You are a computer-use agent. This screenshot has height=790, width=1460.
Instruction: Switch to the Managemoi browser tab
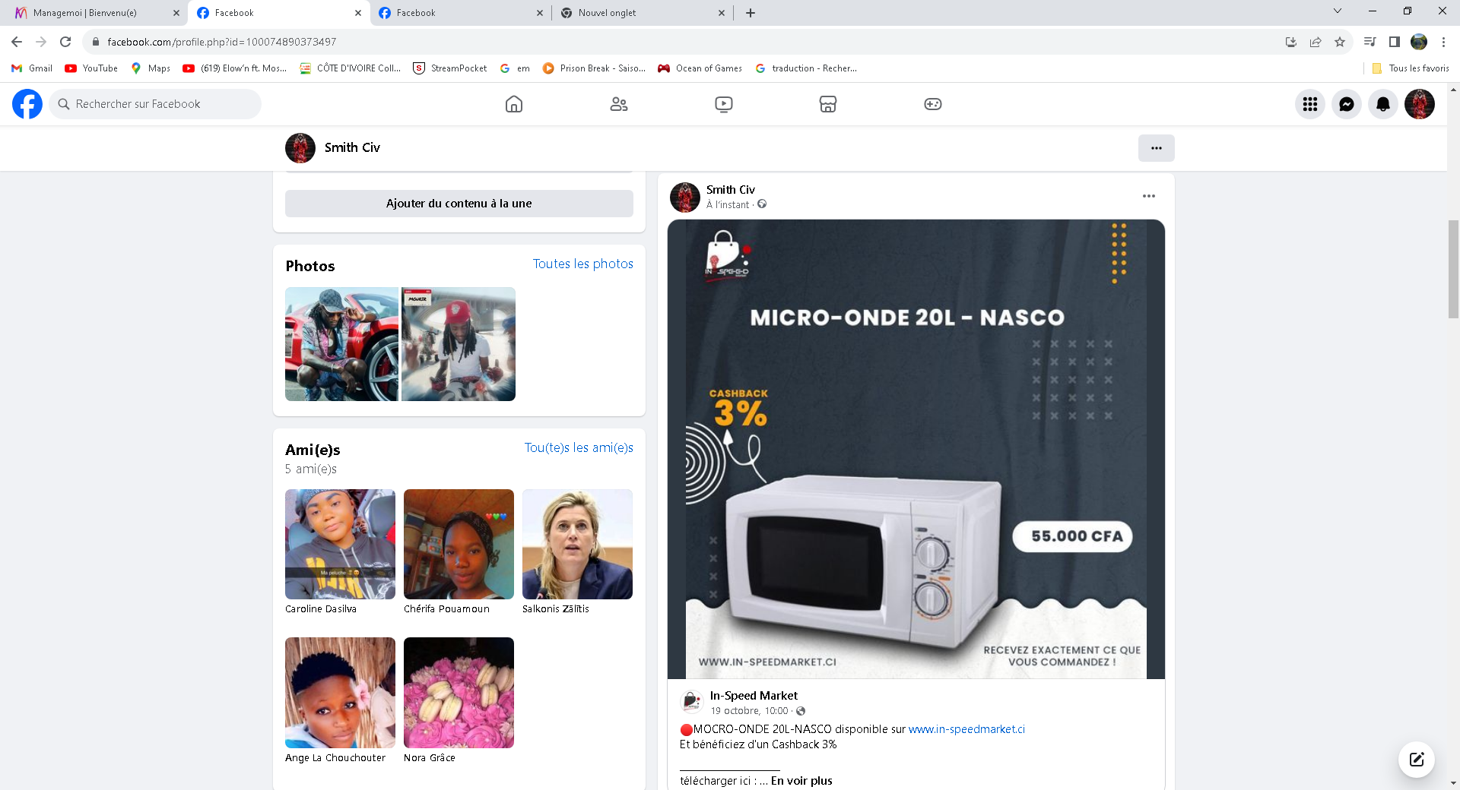(x=91, y=13)
